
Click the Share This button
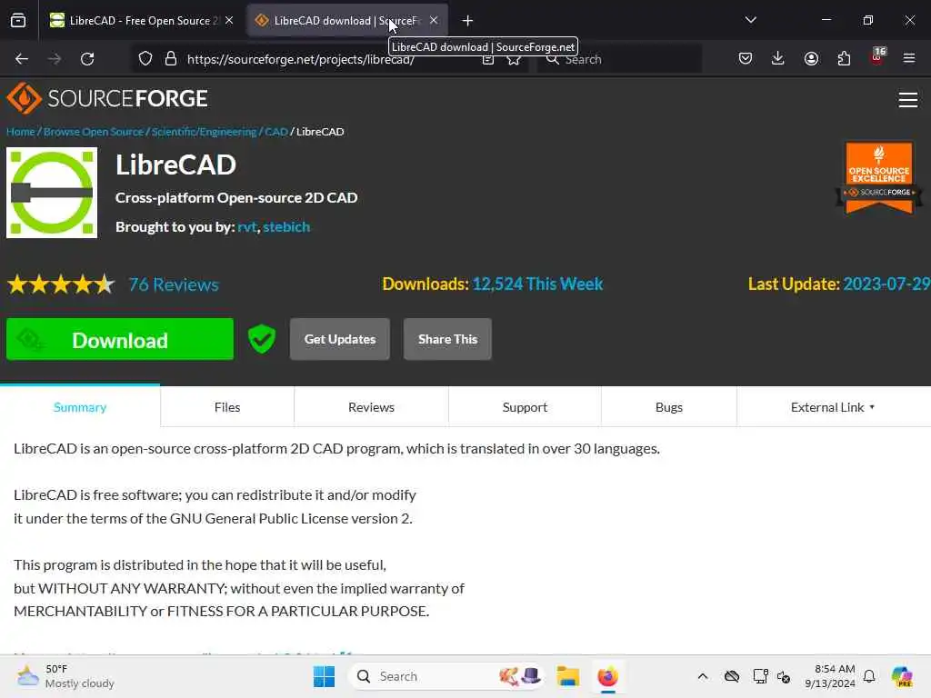(x=447, y=339)
